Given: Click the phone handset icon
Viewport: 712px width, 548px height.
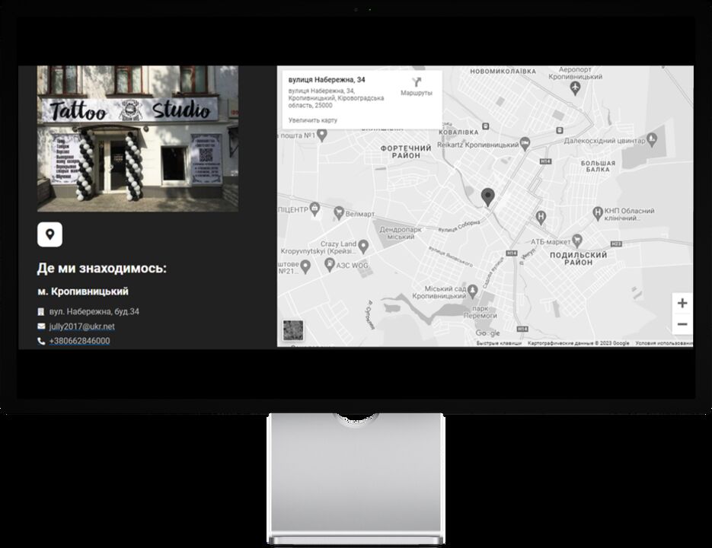Looking at the screenshot, I should pyautogui.click(x=41, y=341).
